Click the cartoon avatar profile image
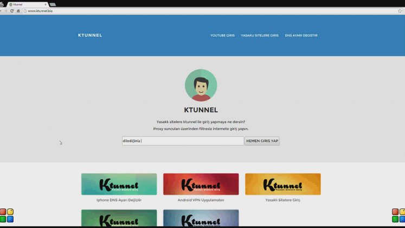 click(201, 85)
